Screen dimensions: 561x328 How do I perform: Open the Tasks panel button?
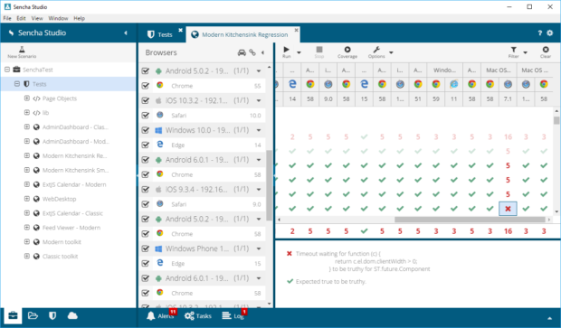pos(198,316)
